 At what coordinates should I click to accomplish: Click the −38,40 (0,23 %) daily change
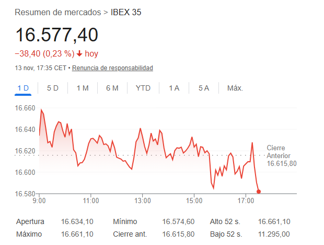click(44, 53)
